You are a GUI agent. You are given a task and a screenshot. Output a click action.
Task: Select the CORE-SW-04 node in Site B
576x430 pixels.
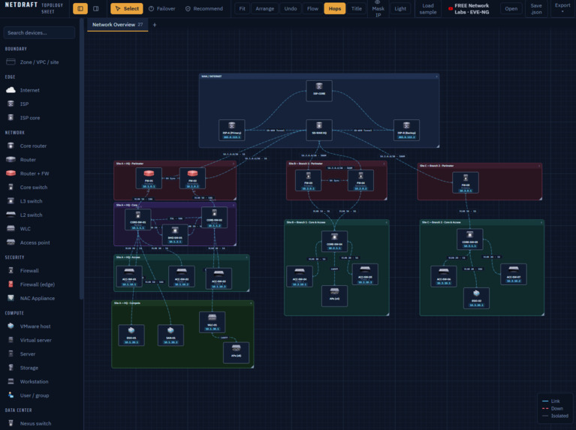coord(334,241)
